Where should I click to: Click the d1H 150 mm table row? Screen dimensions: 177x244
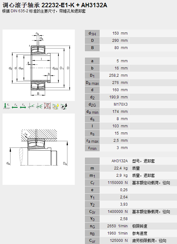click(x=131, y=33)
